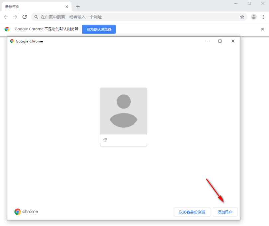Open the Chrome three-dot menu
The image size is (269, 226).
pos(263,17)
